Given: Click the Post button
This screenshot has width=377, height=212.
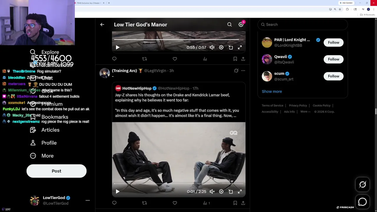Looking at the screenshot, I should coord(57,171).
